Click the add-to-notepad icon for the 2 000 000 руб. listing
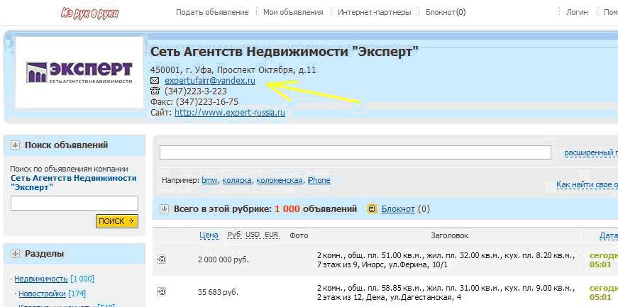The height and width of the screenshot is (307, 618). tap(161, 259)
